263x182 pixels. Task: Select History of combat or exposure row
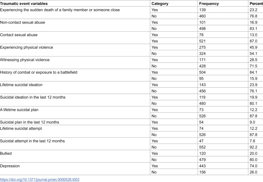coord(39,72)
